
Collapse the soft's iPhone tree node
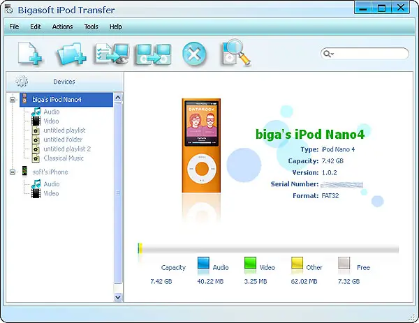coord(13,172)
